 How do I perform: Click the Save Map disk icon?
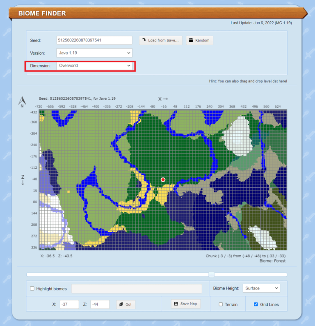(x=176, y=304)
